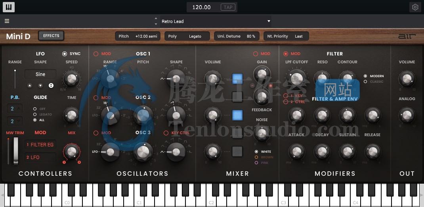This screenshot has width=424, height=207.
Task: Click the amp envelope RELEASE knob
Action: point(372,151)
